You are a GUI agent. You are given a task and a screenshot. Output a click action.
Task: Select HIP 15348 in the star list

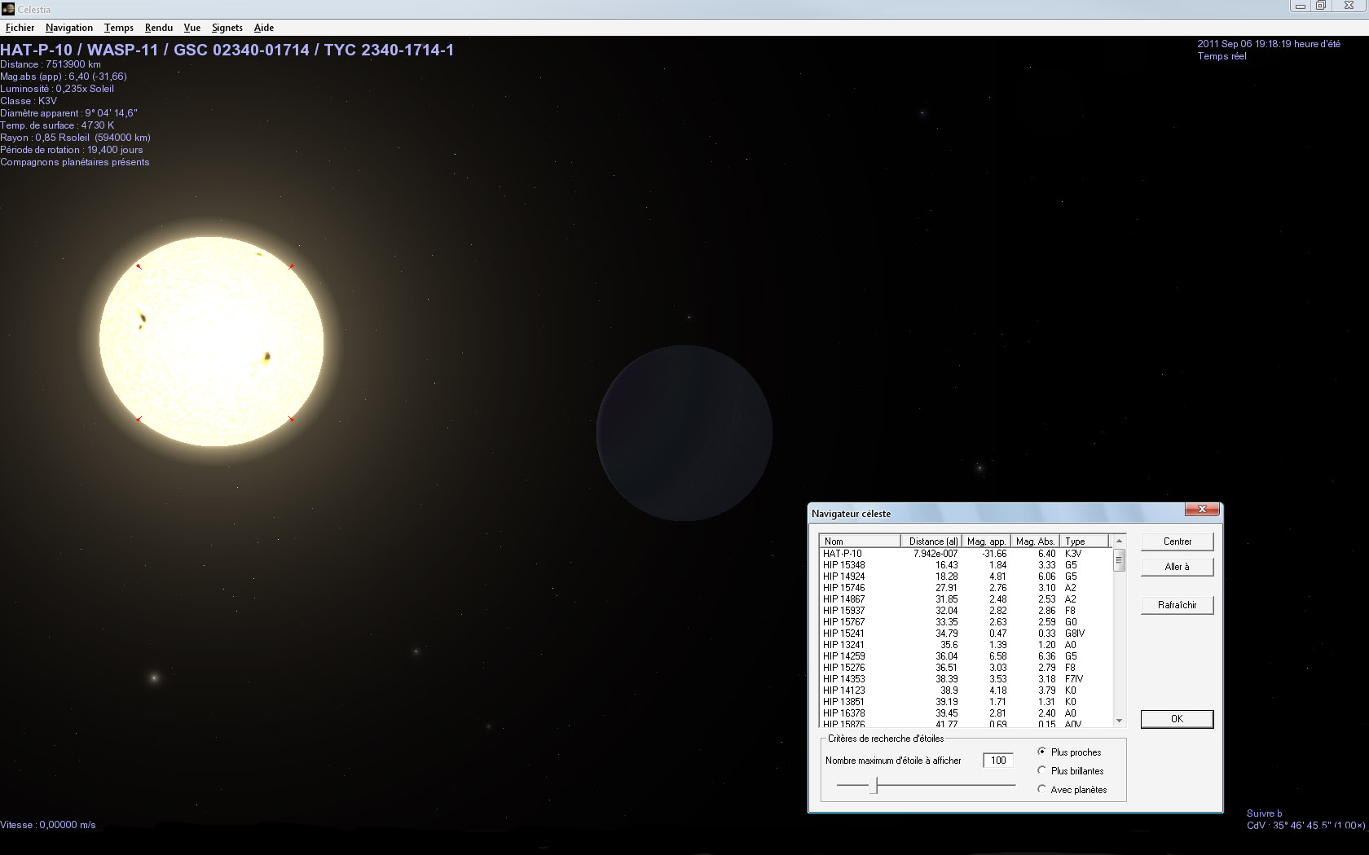coord(966,565)
